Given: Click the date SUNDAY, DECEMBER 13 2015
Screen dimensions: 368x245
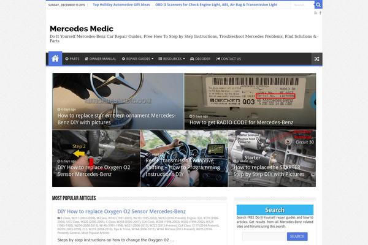Looking at the screenshot, I should [x=67, y=5].
